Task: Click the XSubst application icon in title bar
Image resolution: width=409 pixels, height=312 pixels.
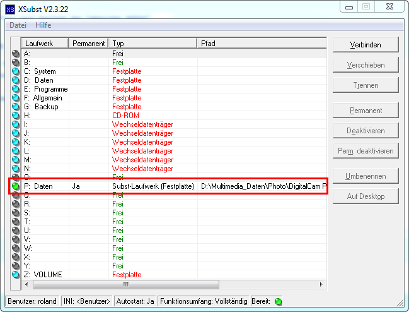Action: (11, 9)
